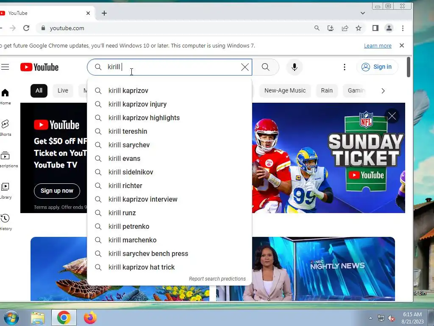Start voice search with the microphone

click(295, 67)
